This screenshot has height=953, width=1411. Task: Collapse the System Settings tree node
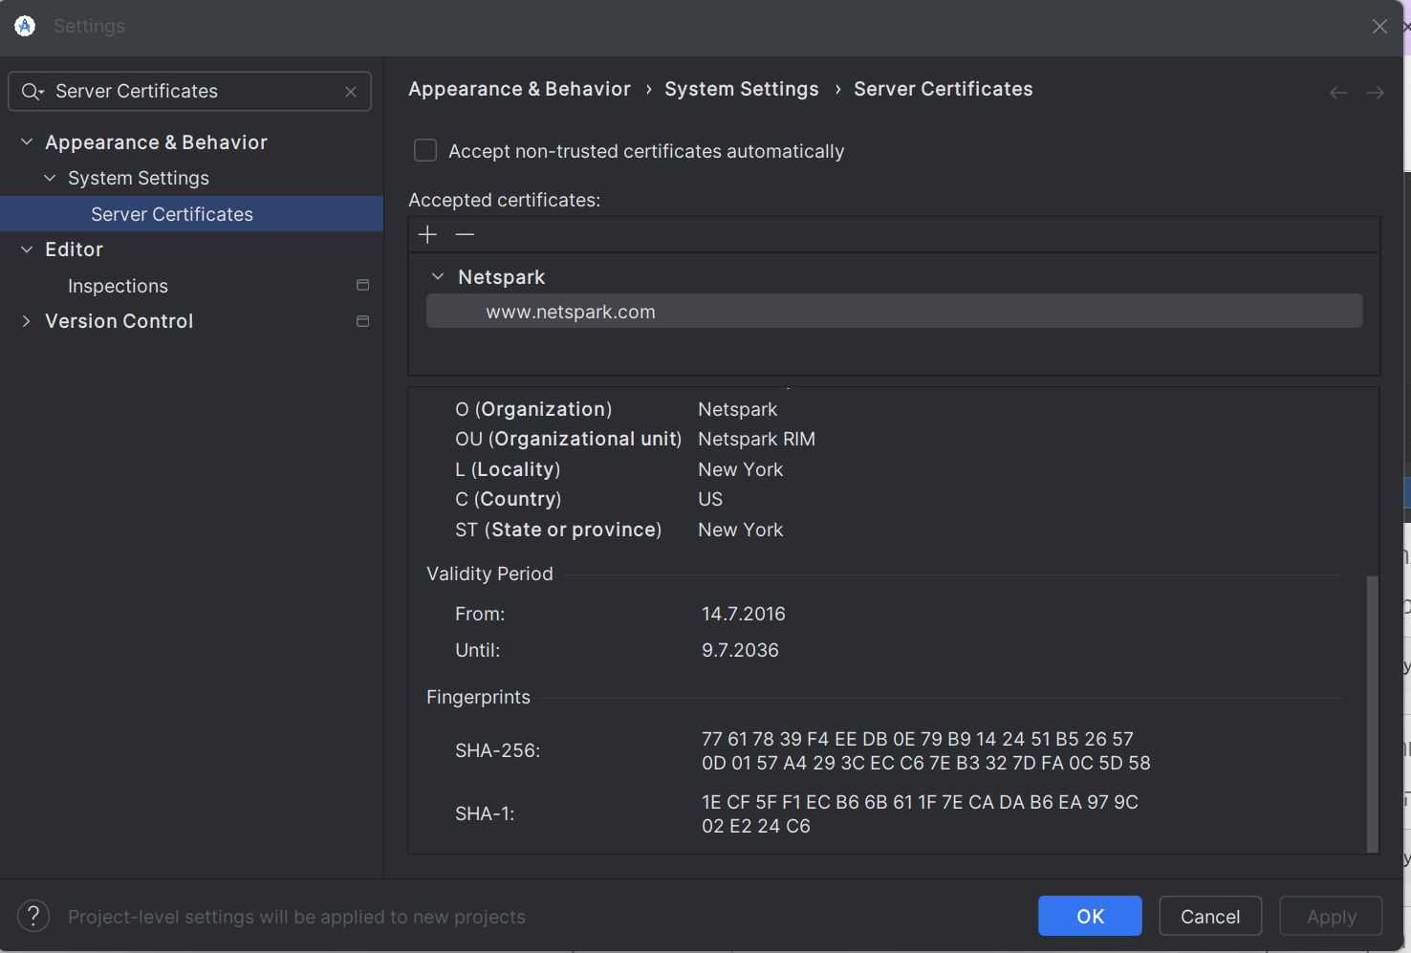[x=50, y=178]
